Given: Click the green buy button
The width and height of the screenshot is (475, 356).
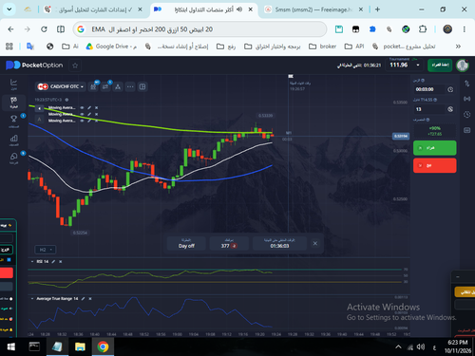Looking at the screenshot, I should pos(435,148).
